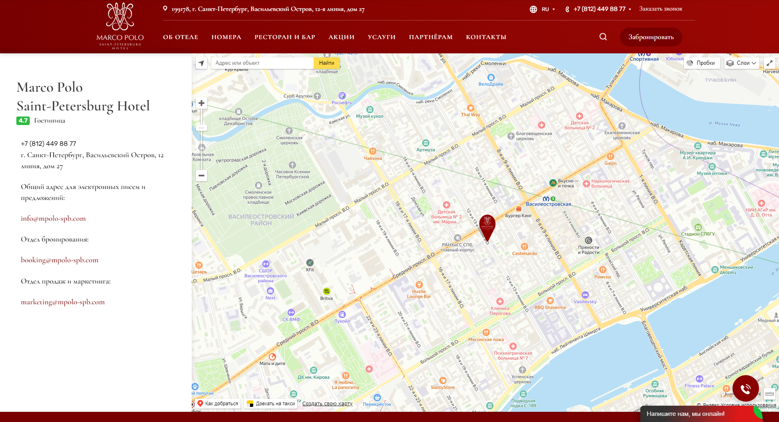Locate my position with map arrow button

(x=201, y=63)
